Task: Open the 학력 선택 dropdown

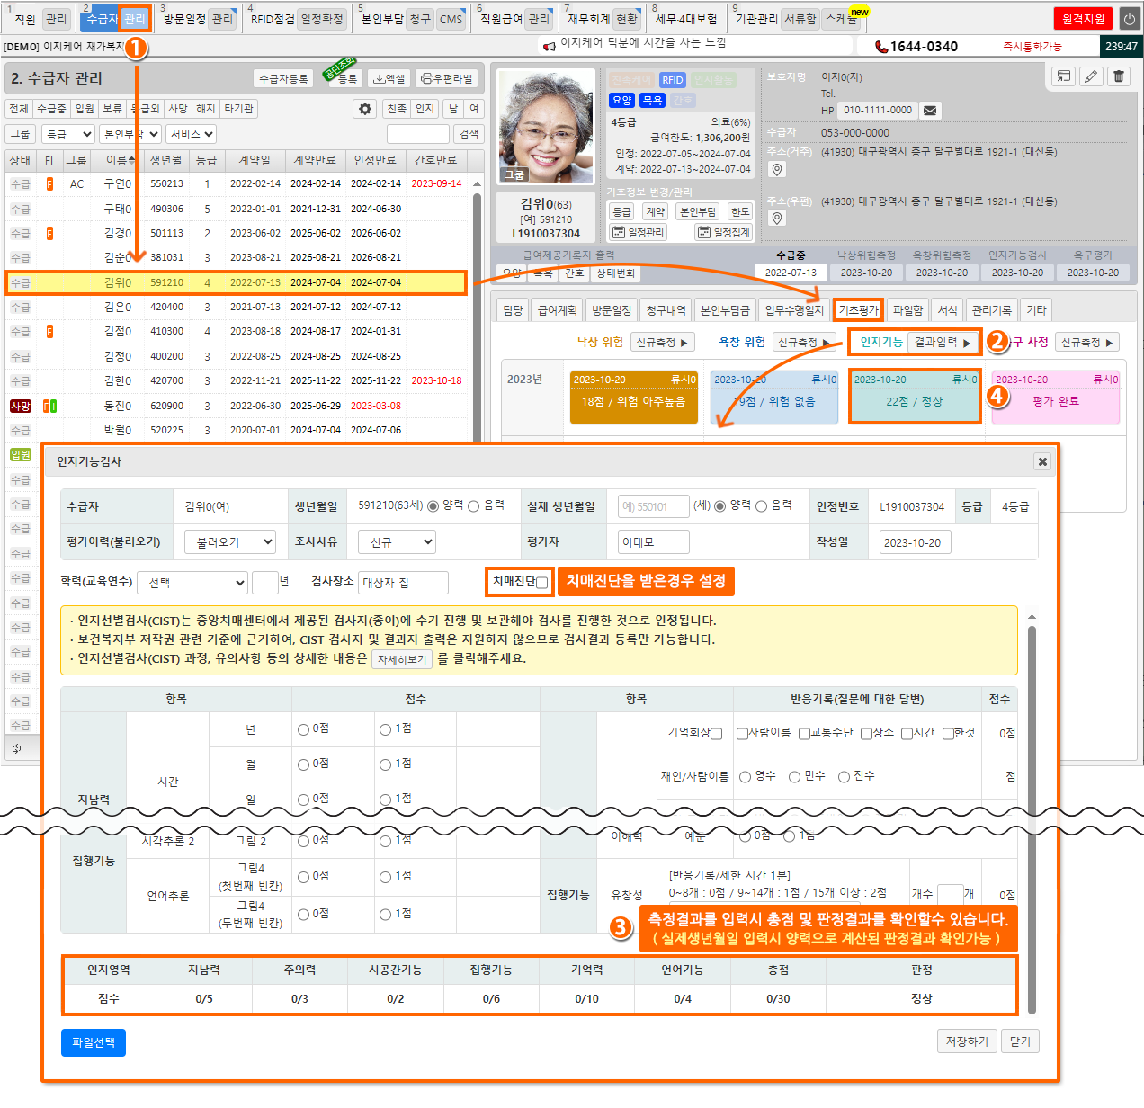Action: tap(192, 583)
